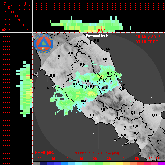The image size is (165, 165).
Task: Click the PZ city label
Action: pos(159,141)
